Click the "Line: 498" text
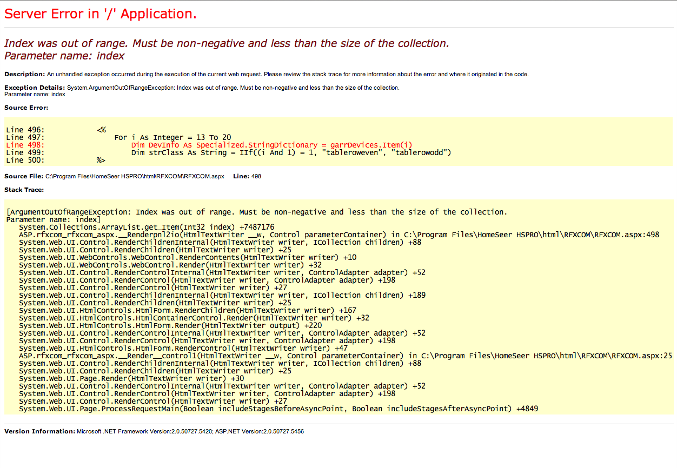Screen dimensions: 677x468 tap(247, 176)
